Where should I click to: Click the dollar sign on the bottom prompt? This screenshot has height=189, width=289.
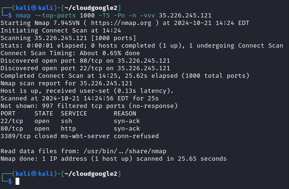[11, 181]
